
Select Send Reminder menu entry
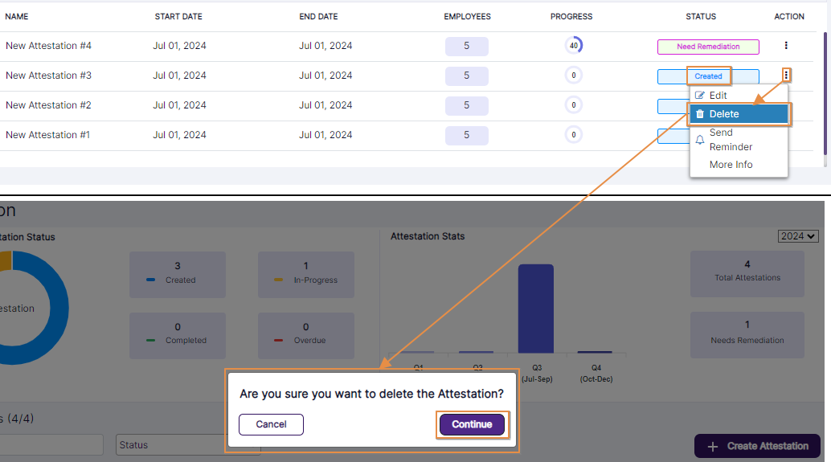tap(731, 140)
